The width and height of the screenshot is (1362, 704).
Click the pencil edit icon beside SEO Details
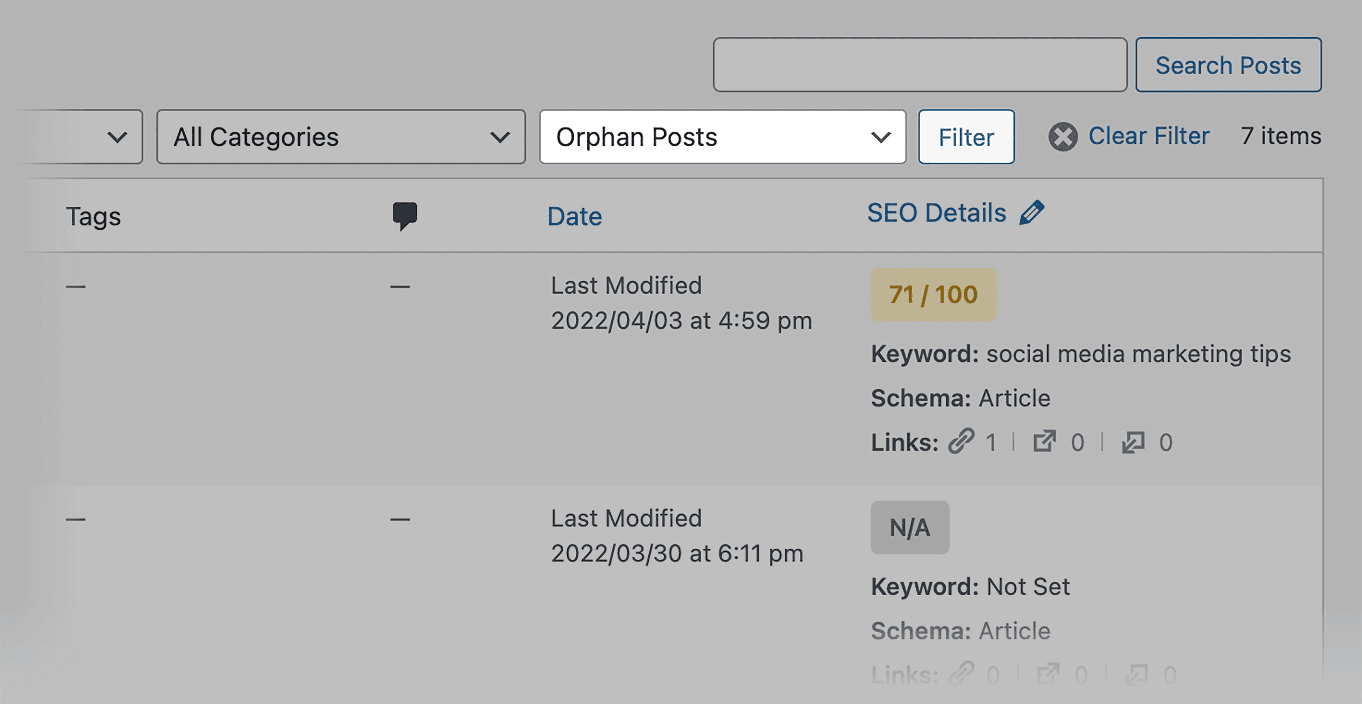point(1031,212)
